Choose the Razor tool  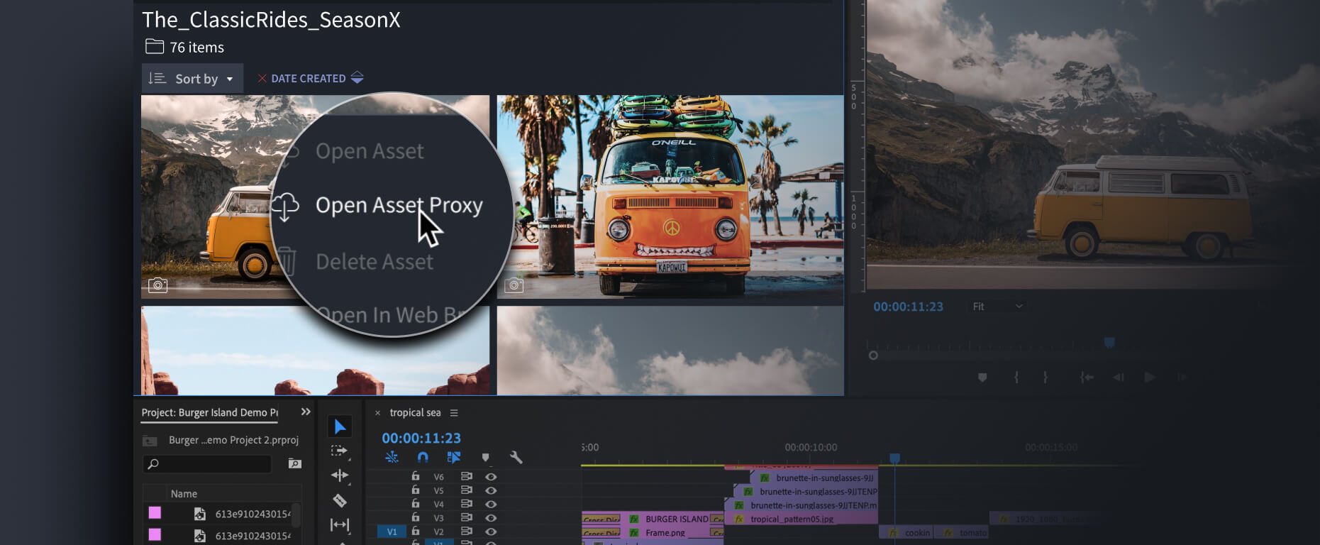(340, 501)
